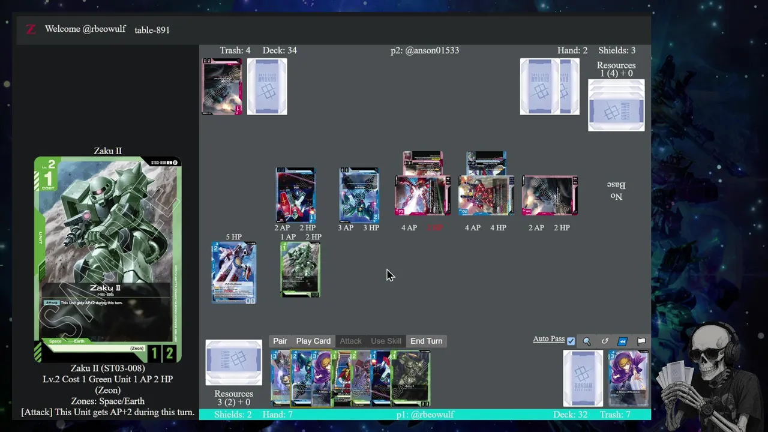This screenshot has width=768, height=432.
Task: Select opponent's rightmost 2 AP 2 HP unit
Action: [550, 196]
